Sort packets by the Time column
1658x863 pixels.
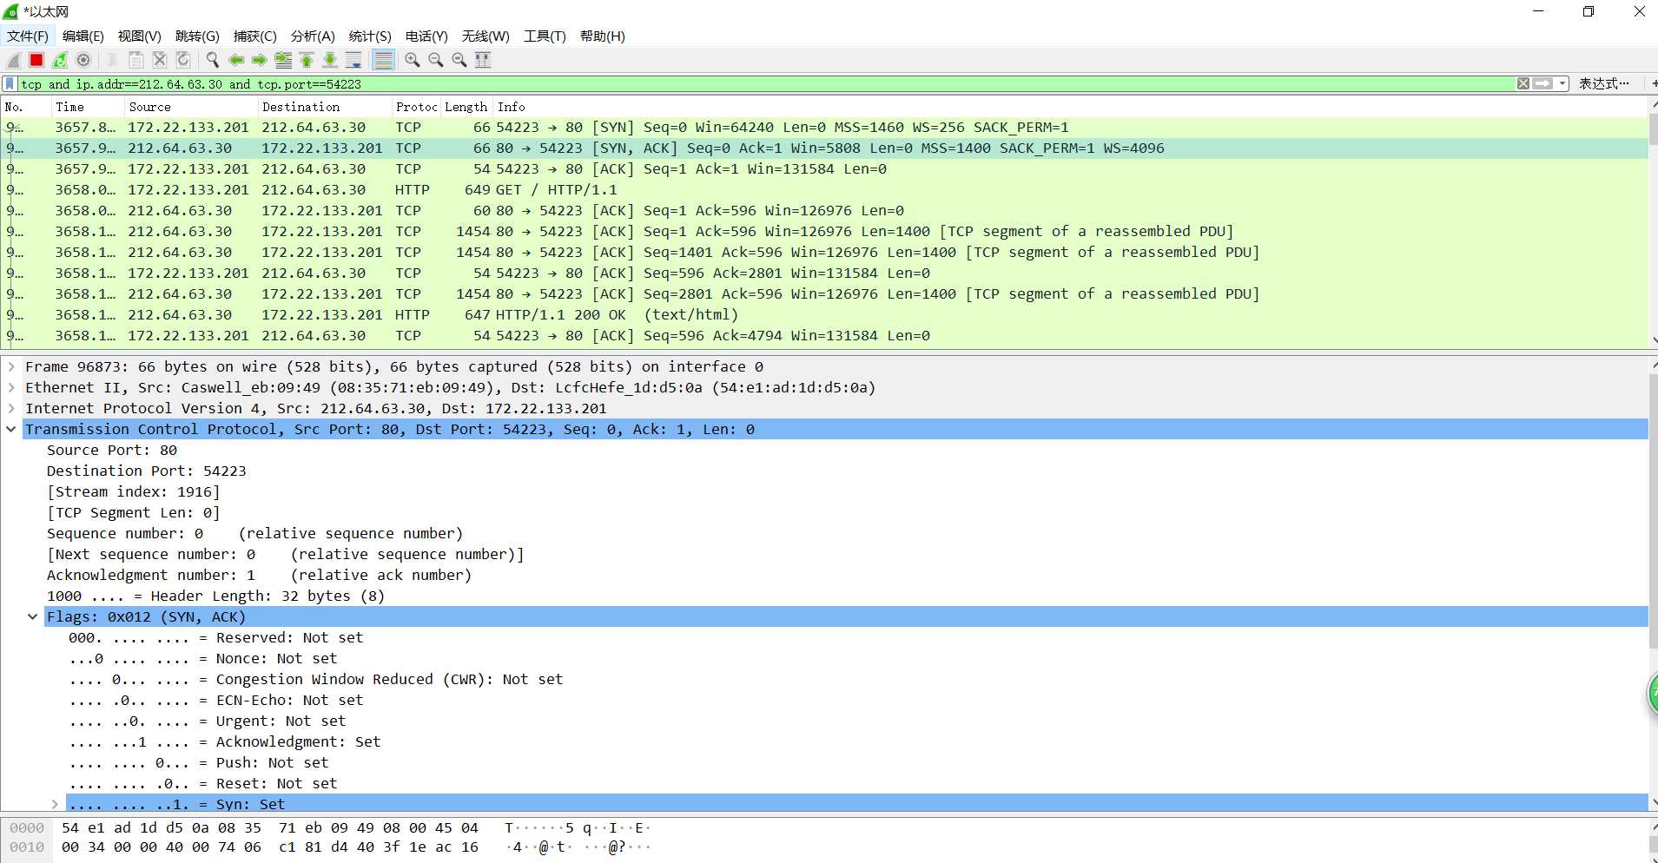click(87, 107)
